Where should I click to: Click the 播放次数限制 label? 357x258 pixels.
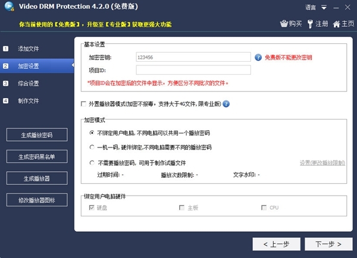(x=177, y=175)
